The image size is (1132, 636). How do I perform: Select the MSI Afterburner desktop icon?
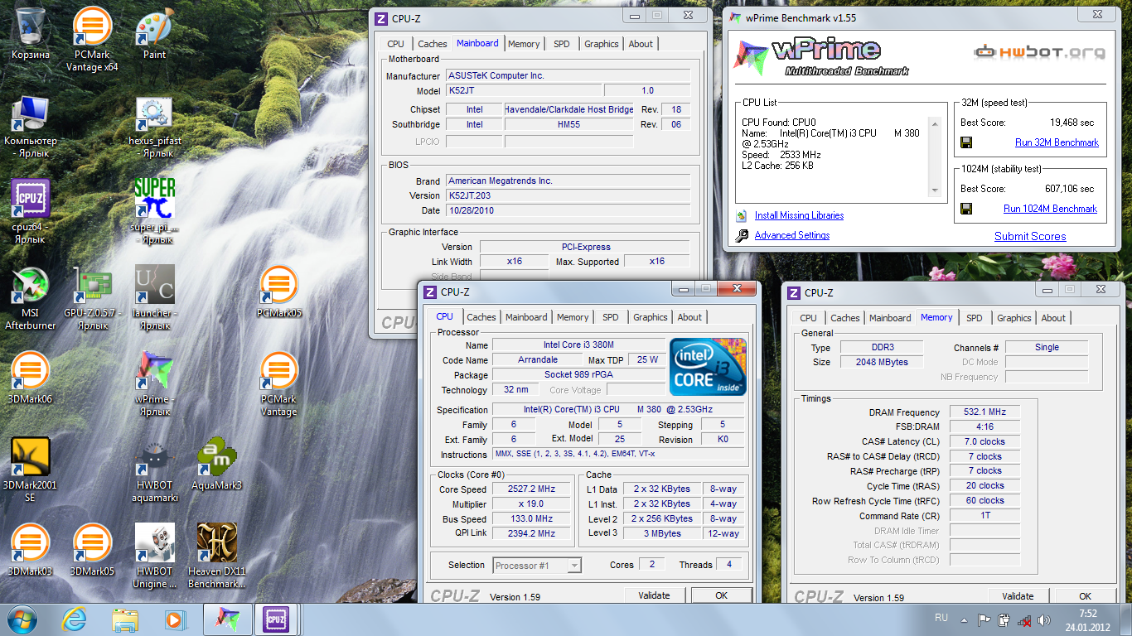(31, 298)
